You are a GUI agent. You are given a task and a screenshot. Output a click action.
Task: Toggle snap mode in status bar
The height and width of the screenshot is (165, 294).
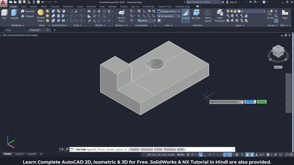(192, 154)
